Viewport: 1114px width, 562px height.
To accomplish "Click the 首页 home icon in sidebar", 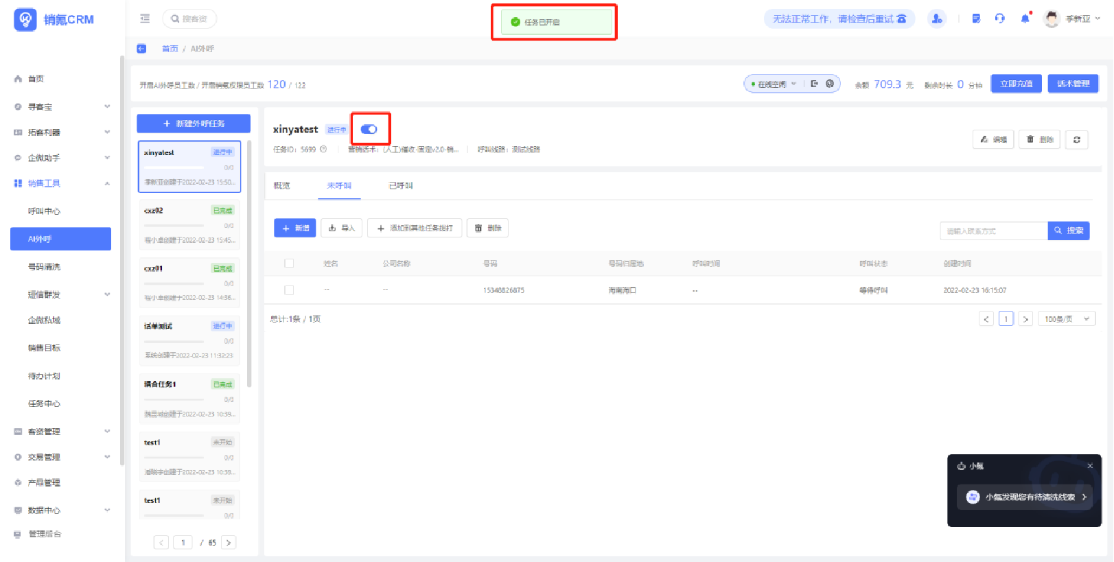I will pos(19,79).
